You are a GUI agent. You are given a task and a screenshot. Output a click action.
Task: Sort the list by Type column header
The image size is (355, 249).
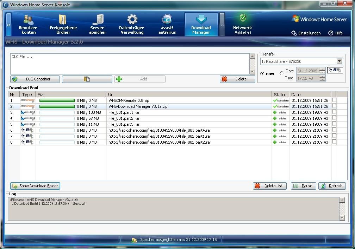pyautogui.click(x=28, y=94)
